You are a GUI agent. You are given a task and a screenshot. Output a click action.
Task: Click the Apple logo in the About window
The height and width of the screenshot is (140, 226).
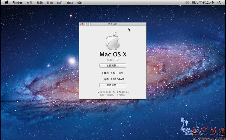click(113, 41)
